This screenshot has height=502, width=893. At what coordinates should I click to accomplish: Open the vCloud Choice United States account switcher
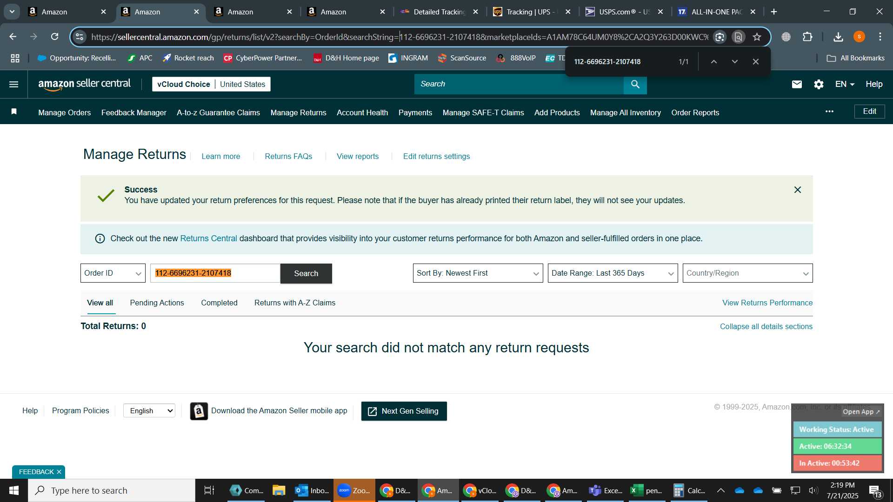[211, 84]
